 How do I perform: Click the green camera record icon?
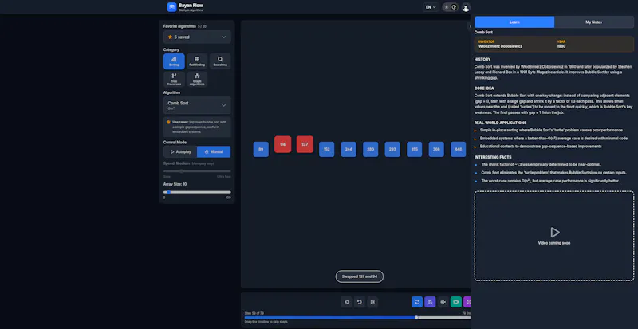[456, 302]
